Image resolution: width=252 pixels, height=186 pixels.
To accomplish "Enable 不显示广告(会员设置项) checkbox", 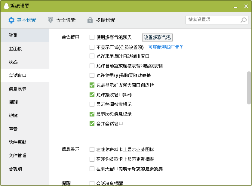I will (x=92, y=47).
